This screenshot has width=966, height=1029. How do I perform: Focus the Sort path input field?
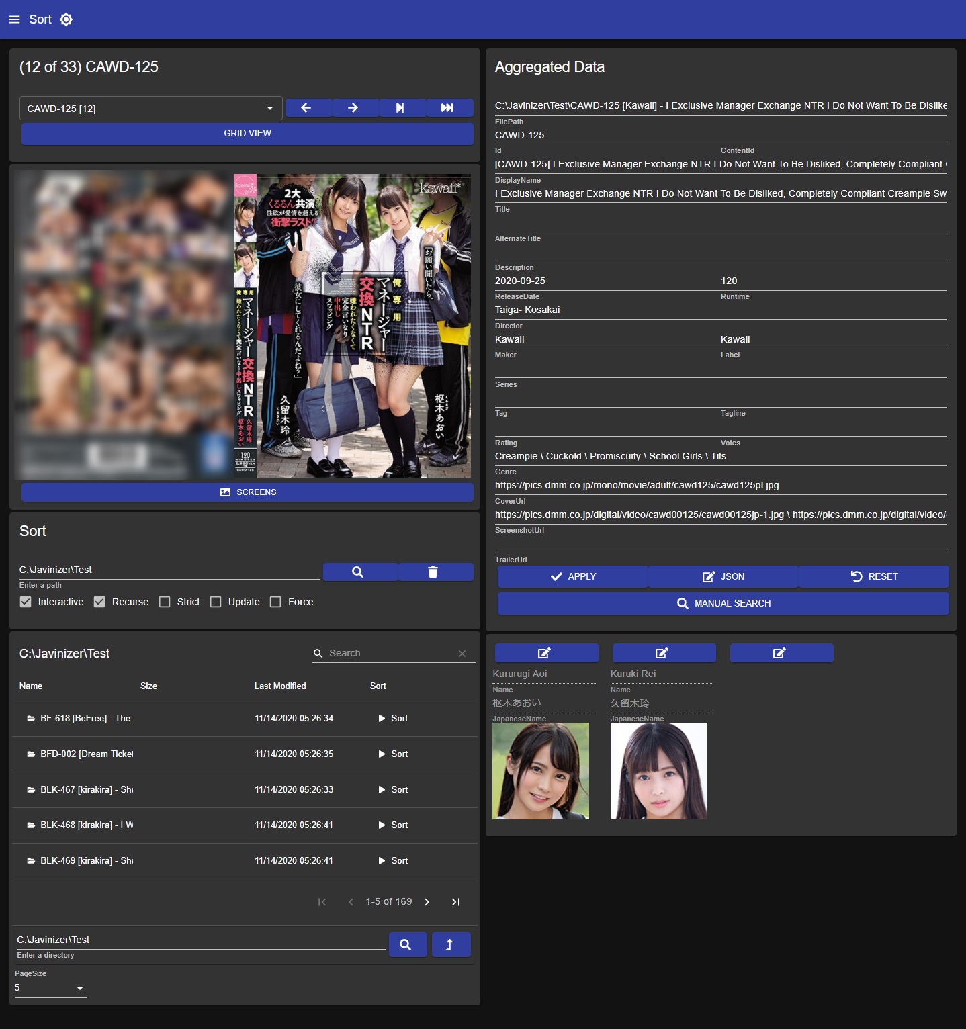[x=169, y=570]
